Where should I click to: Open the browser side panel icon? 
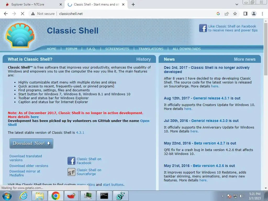(245, 14)
